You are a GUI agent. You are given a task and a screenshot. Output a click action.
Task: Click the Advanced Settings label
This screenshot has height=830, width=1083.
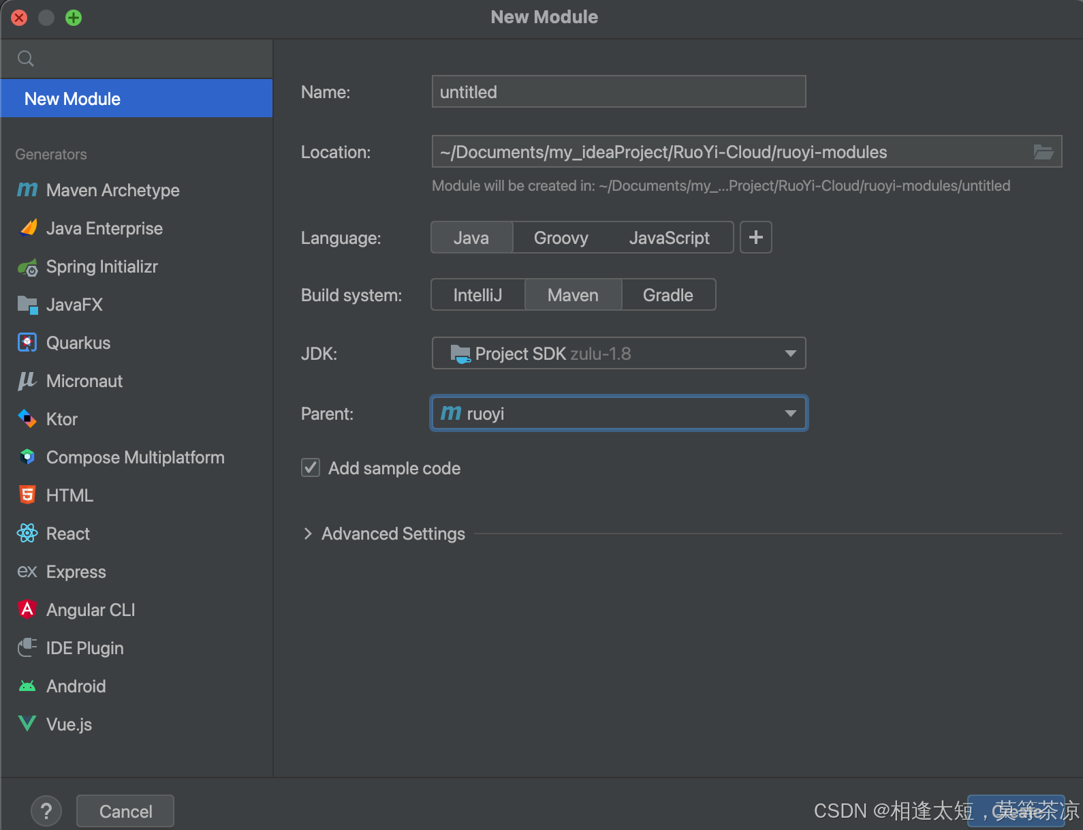coord(393,534)
